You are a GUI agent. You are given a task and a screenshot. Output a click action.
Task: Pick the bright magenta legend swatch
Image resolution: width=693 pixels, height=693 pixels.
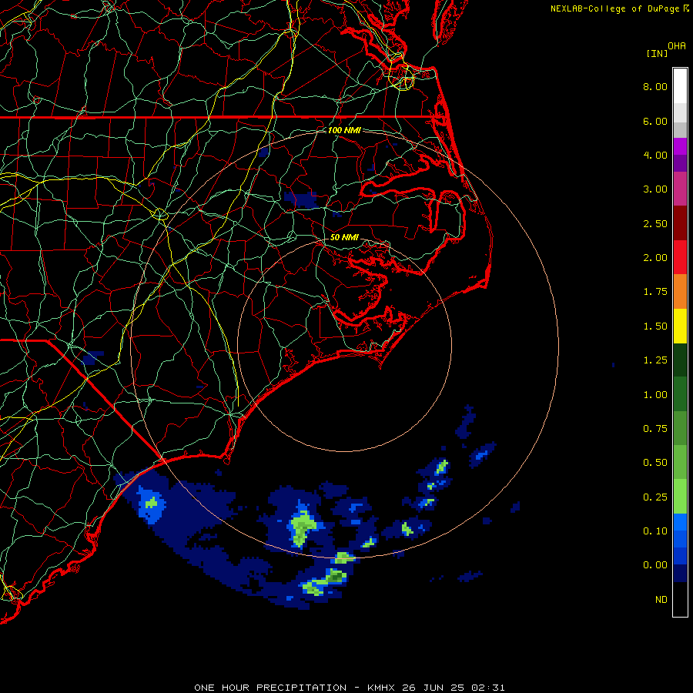(x=680, y=146)
